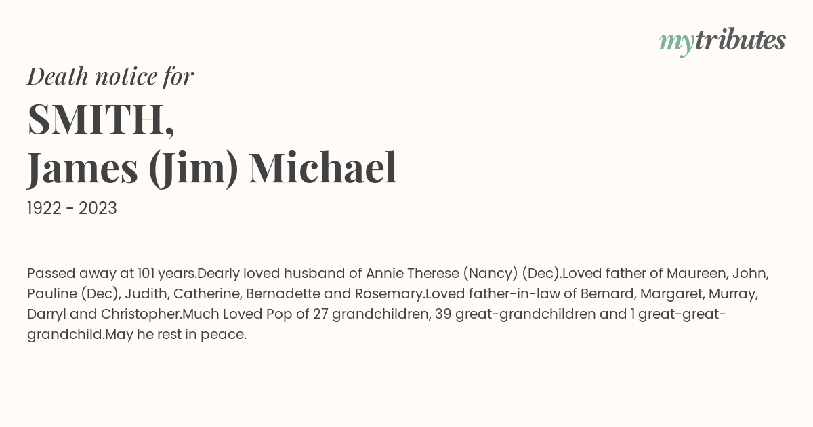Click the 'Death notice for' heading
Viewport: 813px width, 427px height.
[x=110, y=77]
